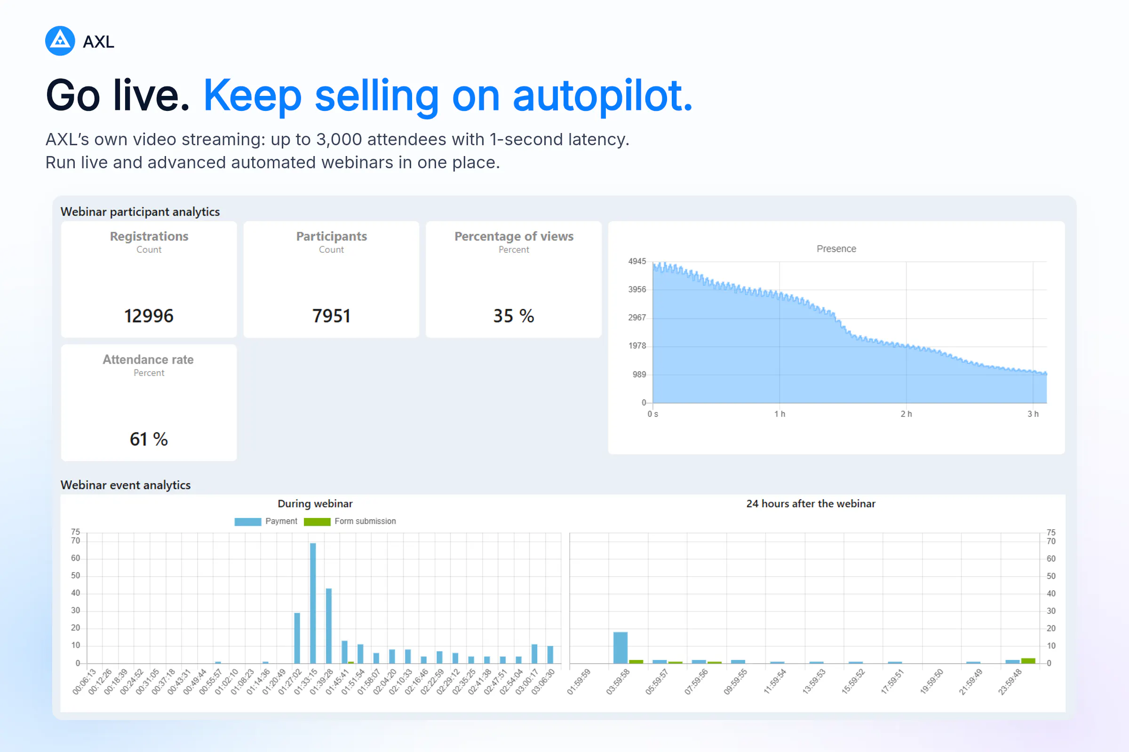Click the payment bar at 01:27:02

click(x=297, y=638)
